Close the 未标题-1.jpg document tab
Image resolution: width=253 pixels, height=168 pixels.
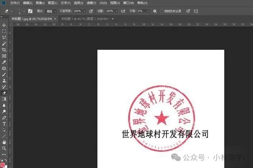(55, 19)
